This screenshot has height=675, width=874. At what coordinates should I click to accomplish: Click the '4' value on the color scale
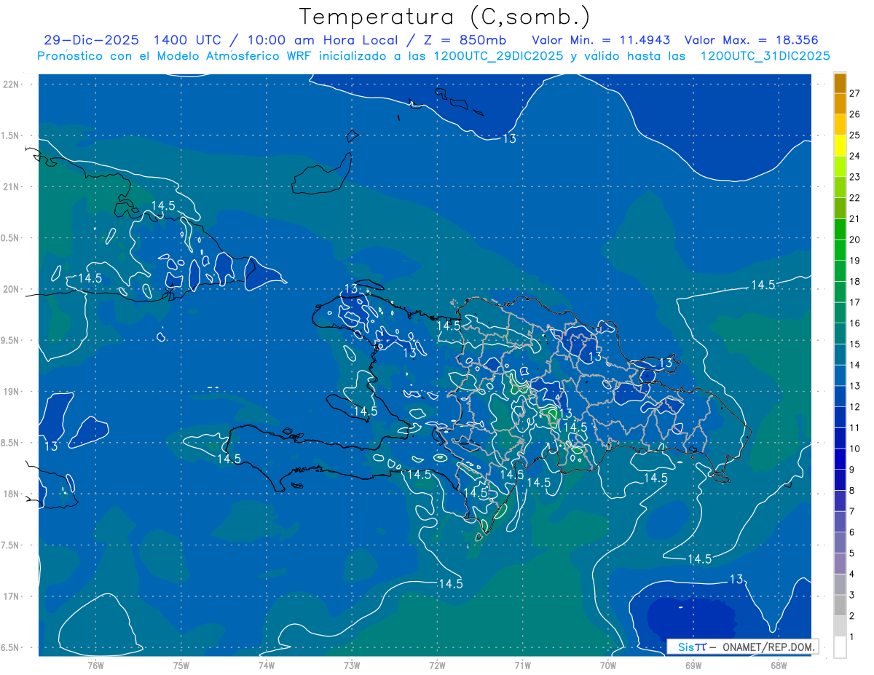pyautogui.click(x=851, y=575)
